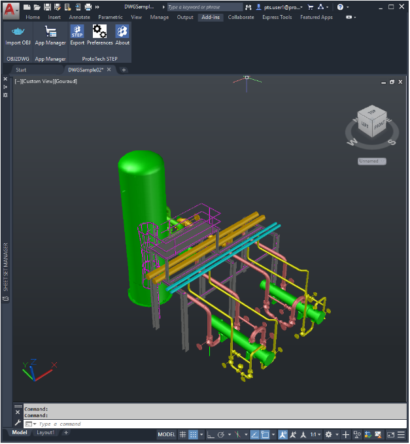Switch to the Express Tools ribbon tab
This screenshot has height=444, width=410.
coord(277,17)
